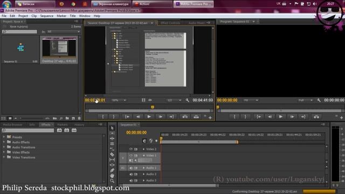Expand the Audio Effects folder
Image resolution: width=345 pixels, height=194 pixels.
tap(4, 142)
